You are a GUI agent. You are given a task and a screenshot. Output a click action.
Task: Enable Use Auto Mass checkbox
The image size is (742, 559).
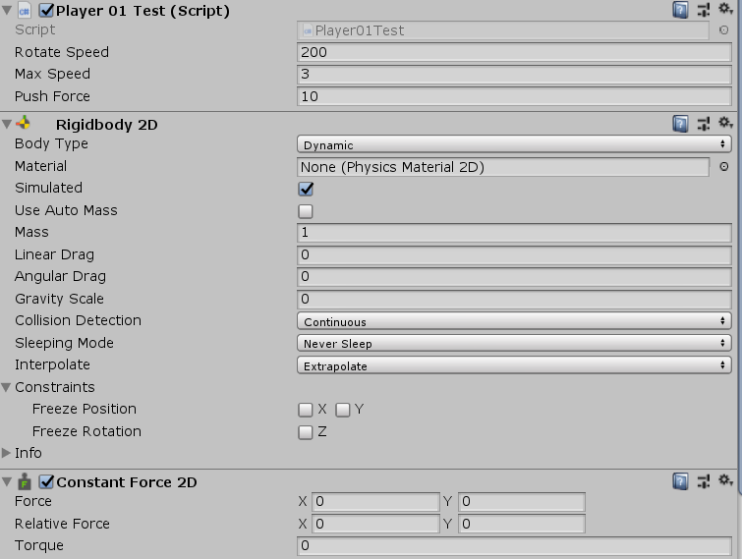coord(306,211)
